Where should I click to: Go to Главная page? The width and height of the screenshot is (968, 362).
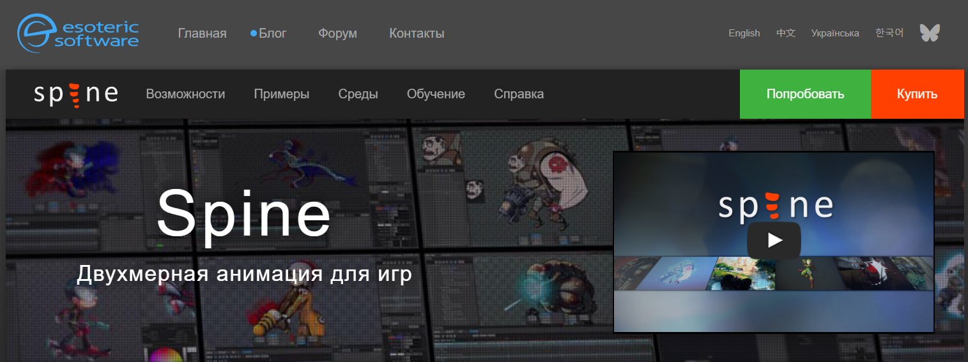[x=202, y=33]
